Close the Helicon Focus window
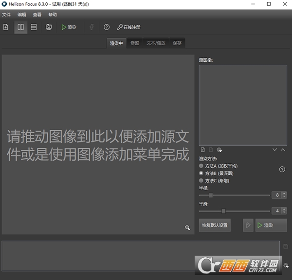This screenshot has width=292, height=280. [285, 4]
